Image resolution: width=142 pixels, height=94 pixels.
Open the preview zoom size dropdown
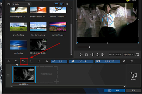coord(129,55)
